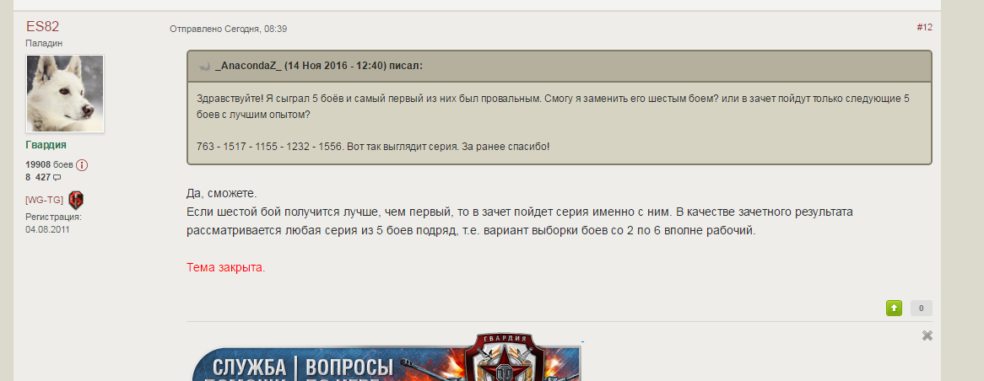
Task: Click the quote snapback arrow before _AnacondaZ_
Action: coord(204,67)
